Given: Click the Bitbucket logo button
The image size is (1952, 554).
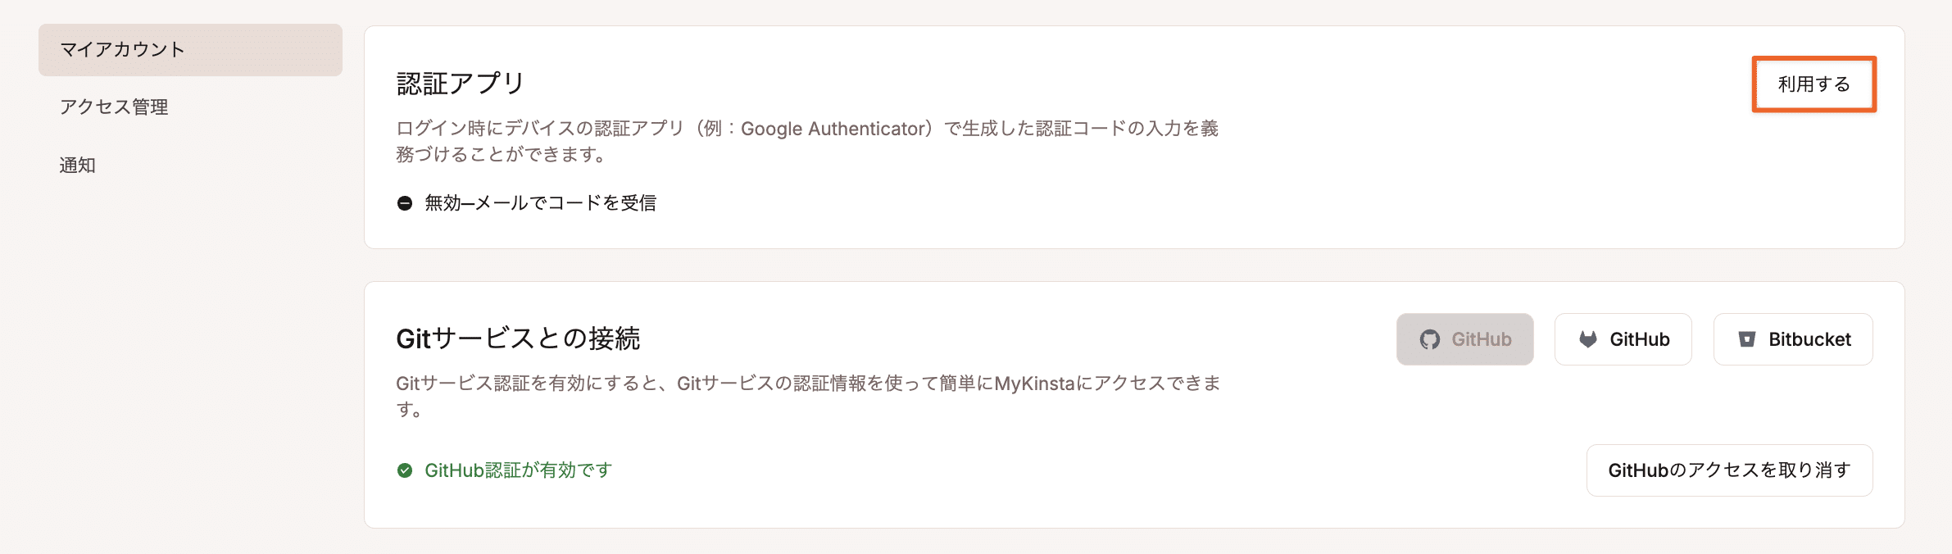Looking at the screenshot, I should tap(1793, 338).
